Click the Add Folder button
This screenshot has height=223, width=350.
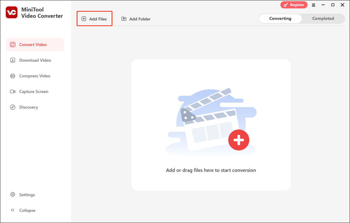pyautogui.click(x=136, y=19)
